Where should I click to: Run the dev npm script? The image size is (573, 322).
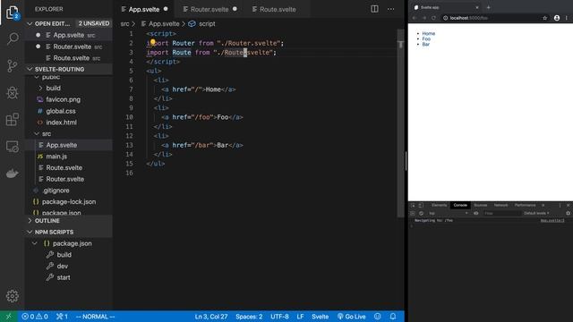click(x=62, y=267)
